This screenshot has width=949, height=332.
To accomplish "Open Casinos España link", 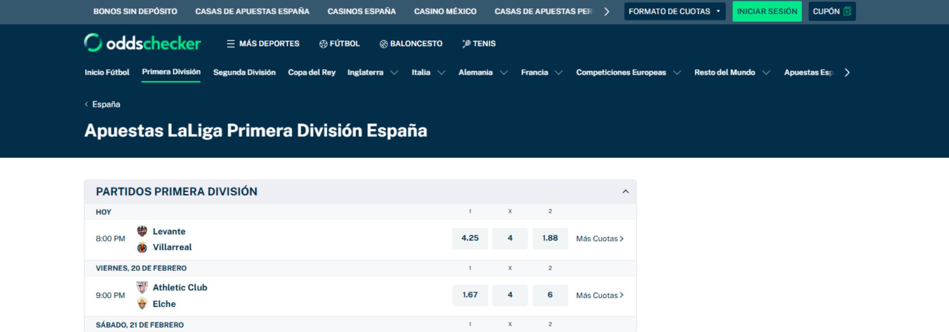I will coord(362,11).
